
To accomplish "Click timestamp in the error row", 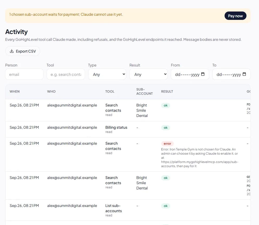I will [24, 143].
